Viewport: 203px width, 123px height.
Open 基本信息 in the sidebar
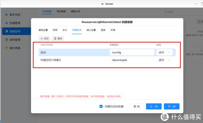(x=15, y=15)
